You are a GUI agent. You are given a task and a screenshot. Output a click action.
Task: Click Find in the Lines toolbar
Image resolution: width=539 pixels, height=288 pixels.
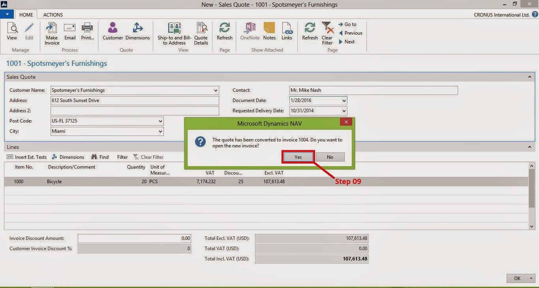[x=100, y=157]
